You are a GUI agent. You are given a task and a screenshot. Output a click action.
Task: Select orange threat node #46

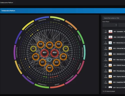click(x=58, y=44)
